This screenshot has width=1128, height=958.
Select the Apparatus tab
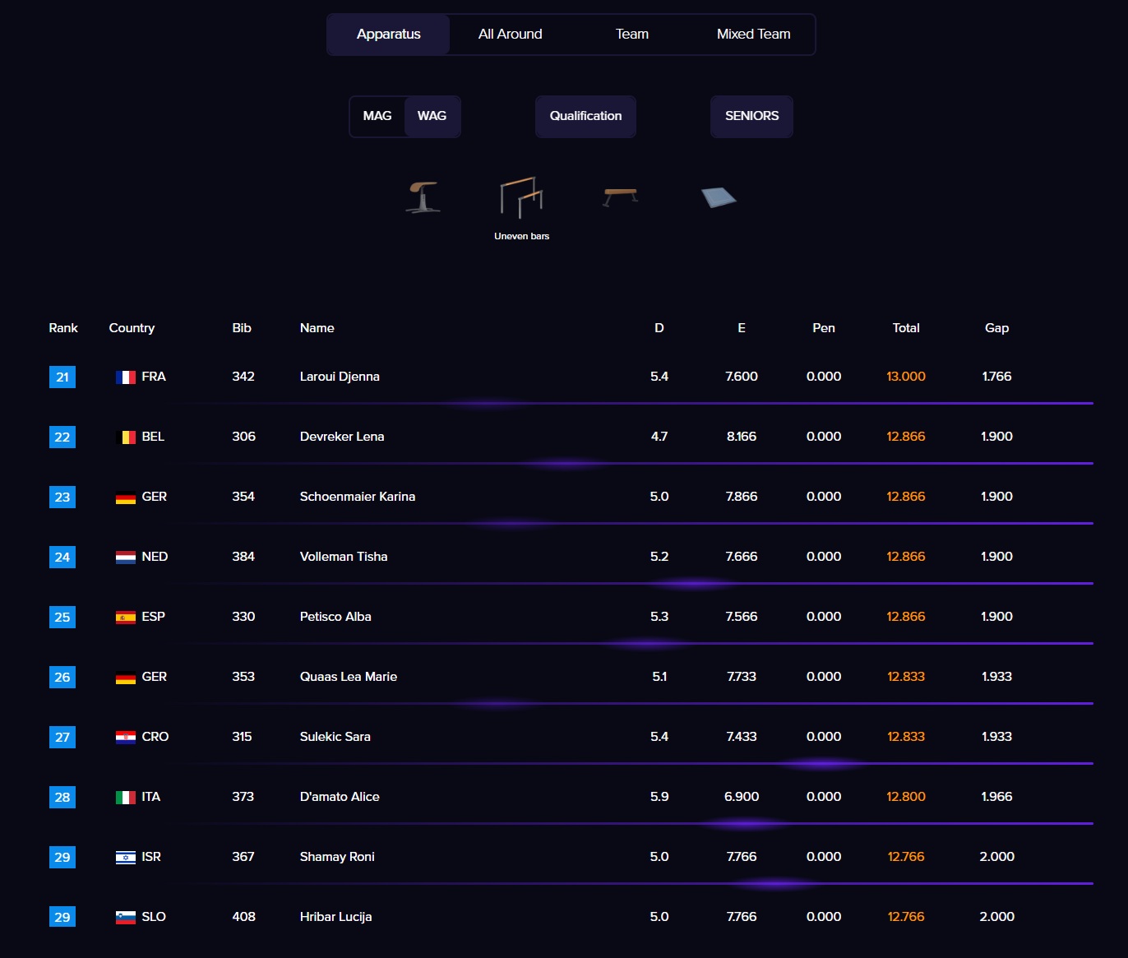click(388, 35)
